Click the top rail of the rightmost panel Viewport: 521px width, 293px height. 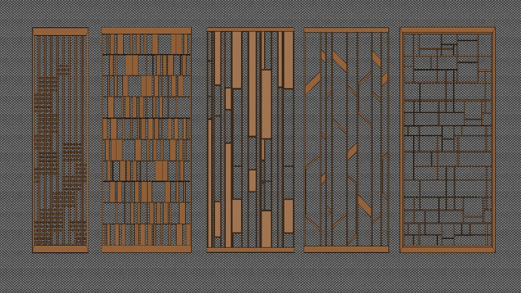coord(447,30)
